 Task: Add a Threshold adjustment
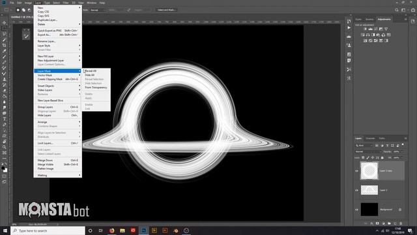(376, 40)
